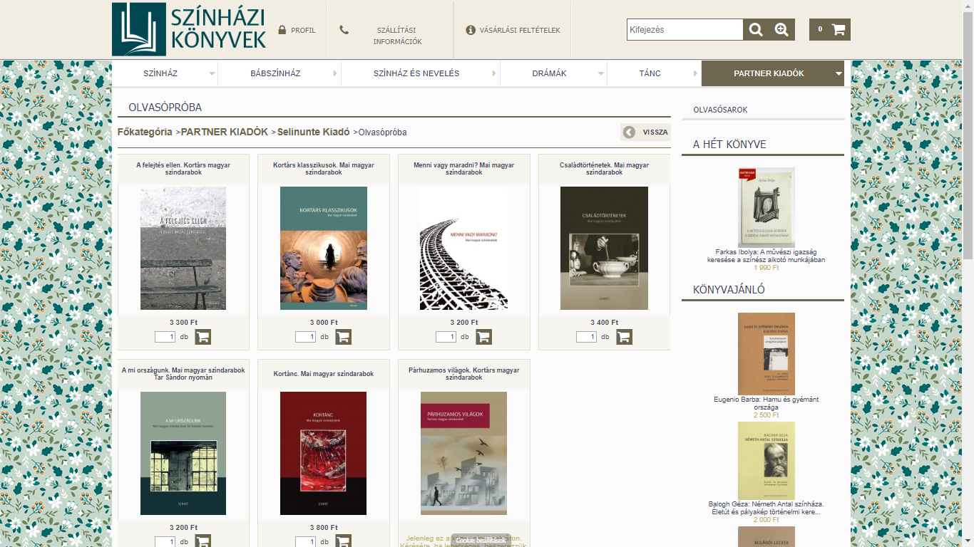Open 'Kortárs klasszikusok' book cover
The image size is (974, 547).
(x=324, y=248)
